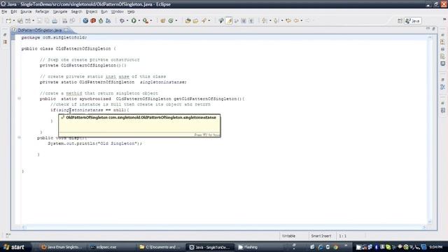Click the Writable status bar field
Image resolution: width=448 pixels, height=252 pixels.
click(x=288, y=236)
